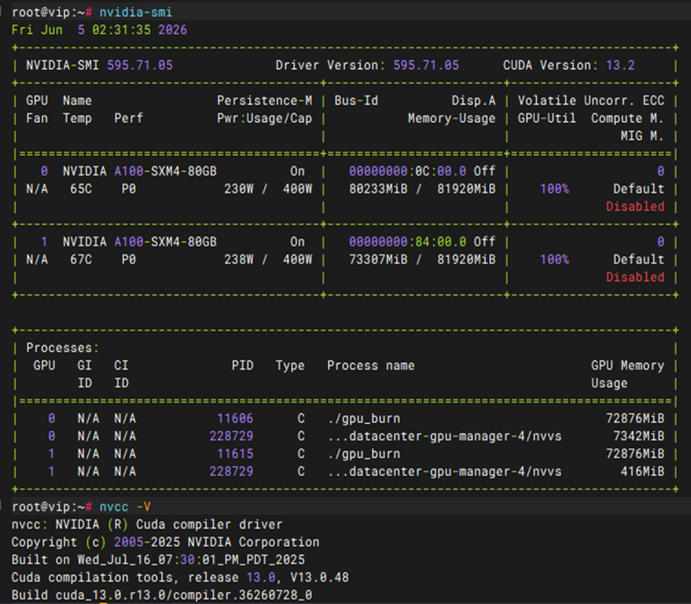Viewport: 691px width, 604px height.
Task: Click PID 228729 in GPU 0 row
Action: [231, 436]
